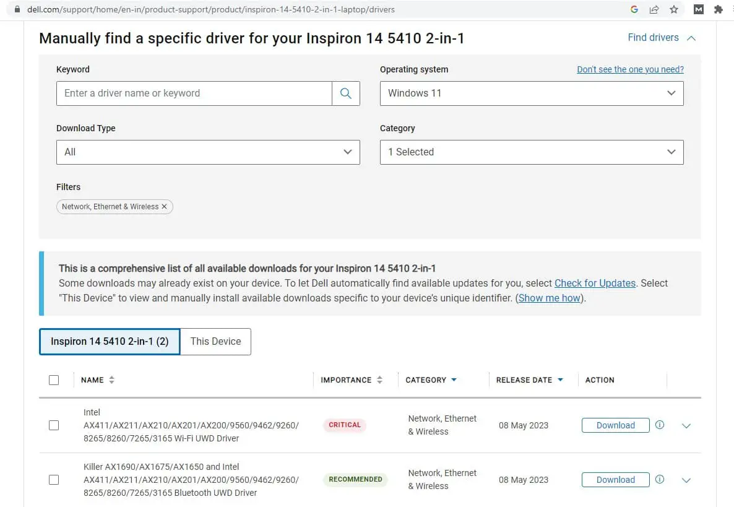Viewport: 734px width, 507px height.
Task: Click the share page icon in address bar
Action: point(654,9)
